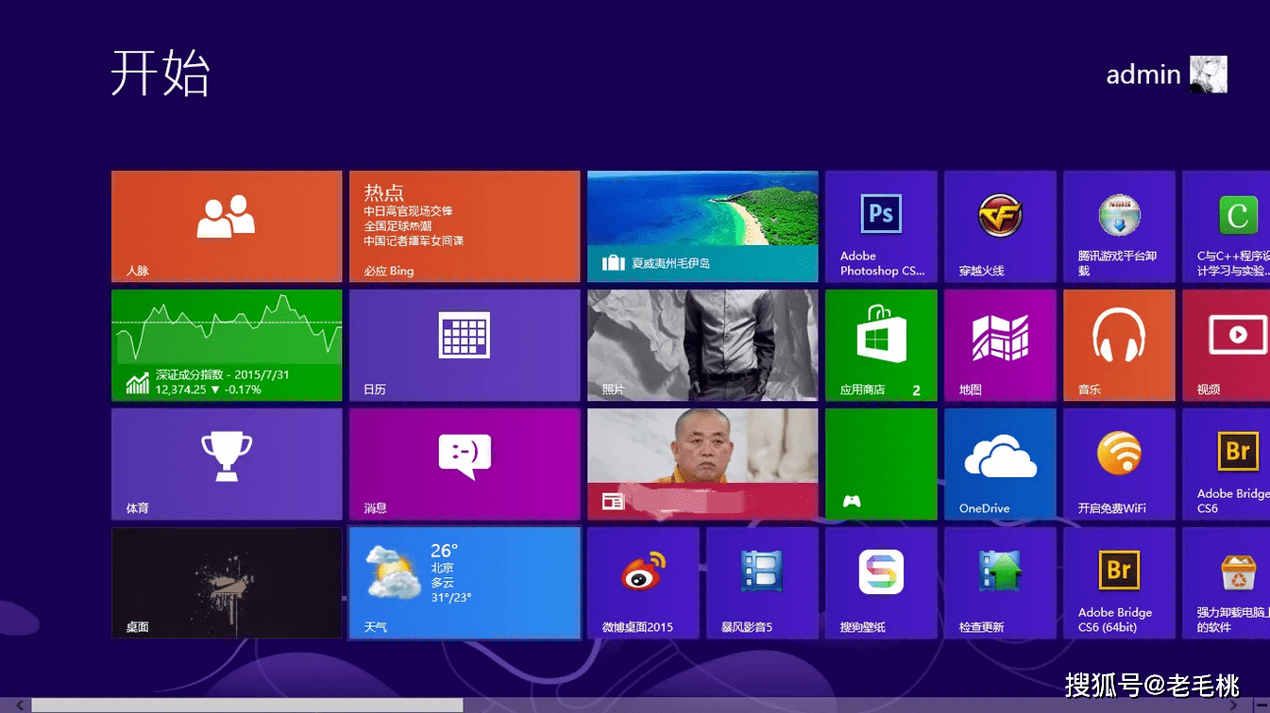Launch the 穿越火线 game tile

1000,226
